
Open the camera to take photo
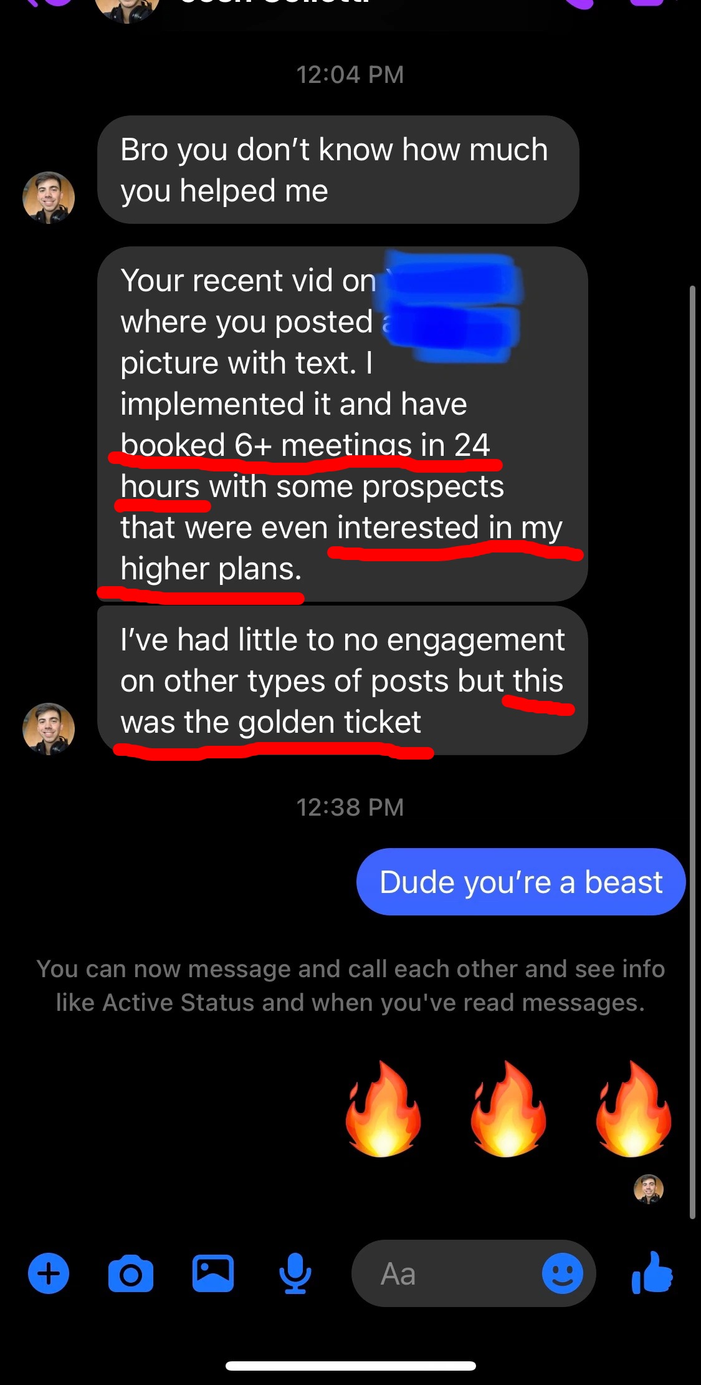tap(130, 1273)
